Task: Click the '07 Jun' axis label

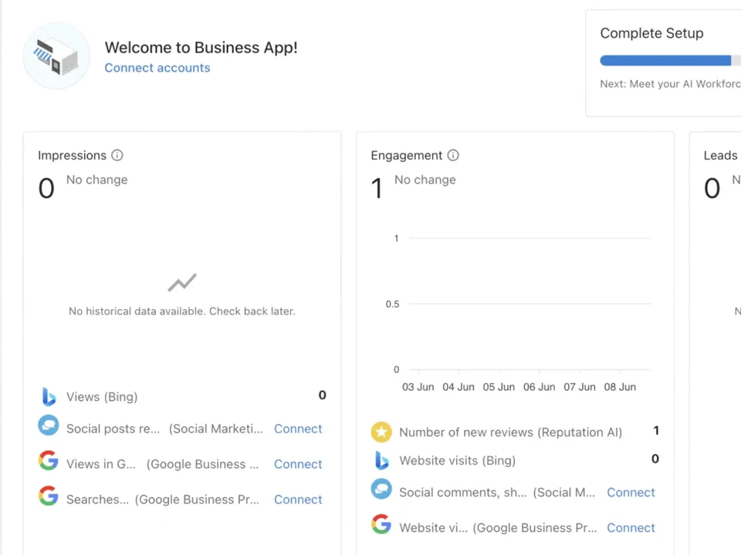Action: [x=580, y=387]
